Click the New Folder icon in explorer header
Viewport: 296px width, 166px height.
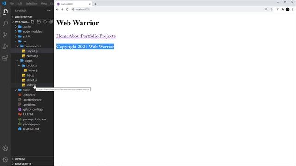click(x=39, y=22)
